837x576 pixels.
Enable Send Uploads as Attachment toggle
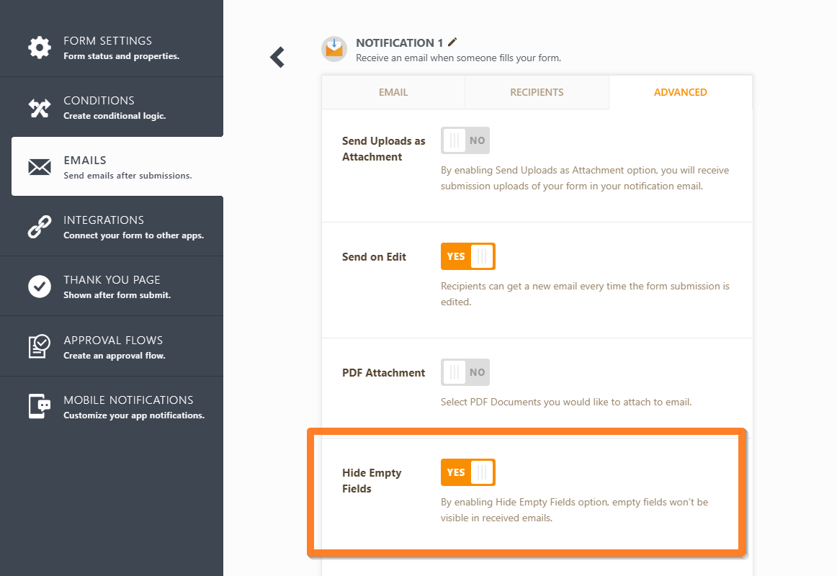coord(465,140)
